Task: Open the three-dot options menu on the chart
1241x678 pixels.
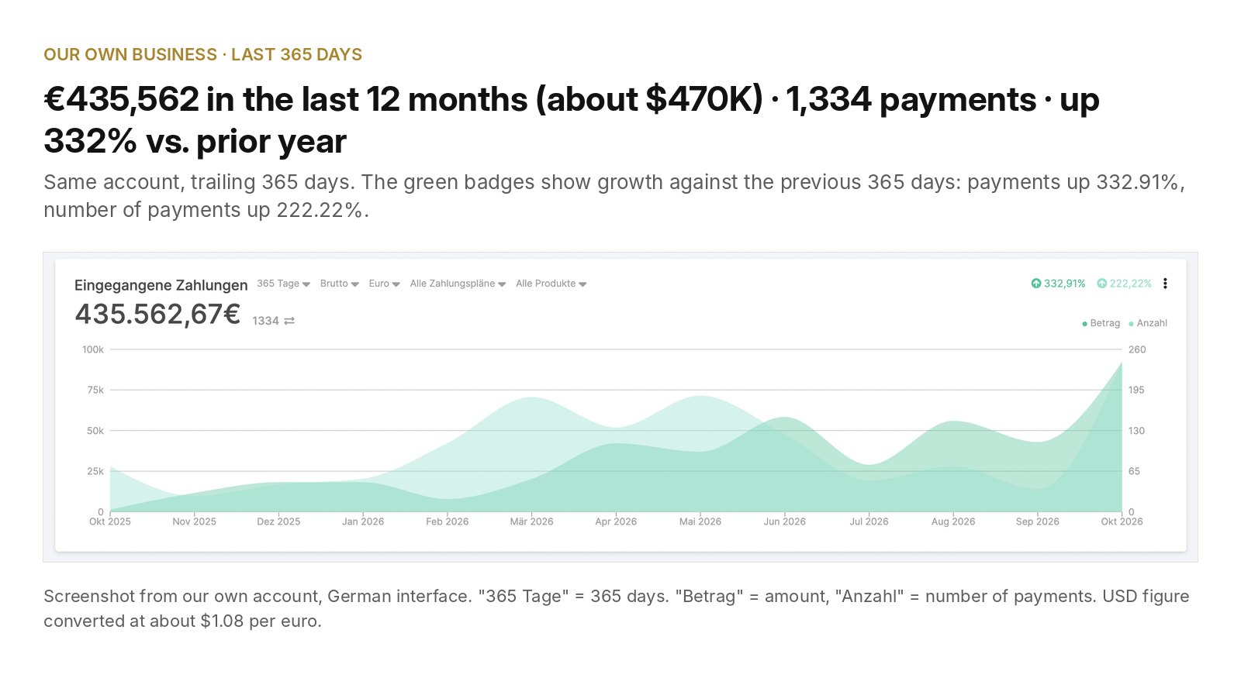Action: (x=1165, y=284)
